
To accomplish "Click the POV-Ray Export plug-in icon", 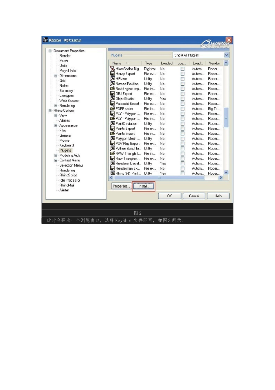I will pyautogui.click(x=112, y=143).
